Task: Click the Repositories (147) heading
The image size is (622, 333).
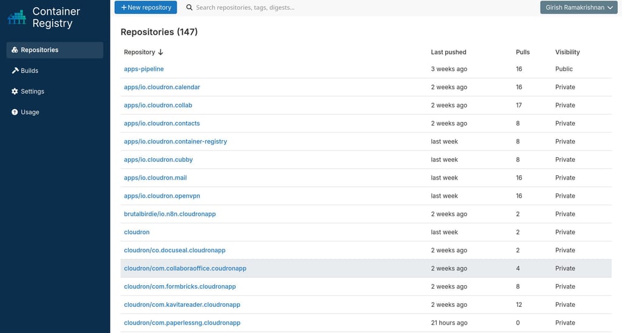Action: coord(159,32)
